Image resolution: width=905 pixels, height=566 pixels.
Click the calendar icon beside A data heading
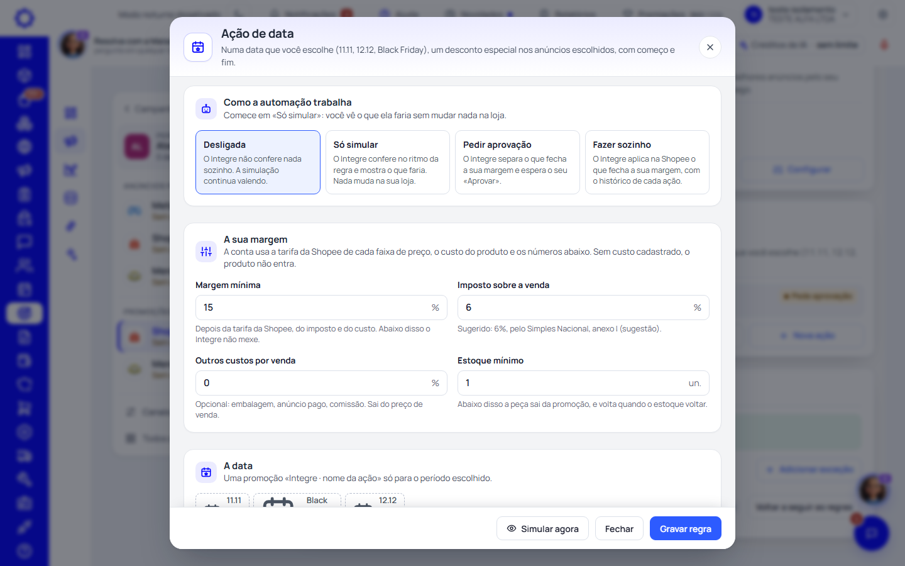(206, 472)
